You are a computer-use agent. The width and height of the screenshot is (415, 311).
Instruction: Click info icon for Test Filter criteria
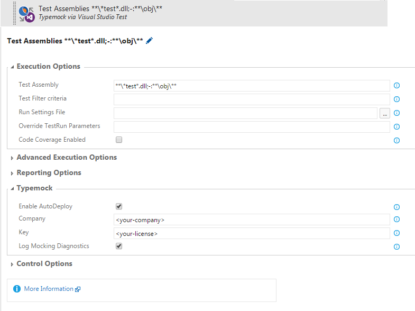click(x=396, y=99)
